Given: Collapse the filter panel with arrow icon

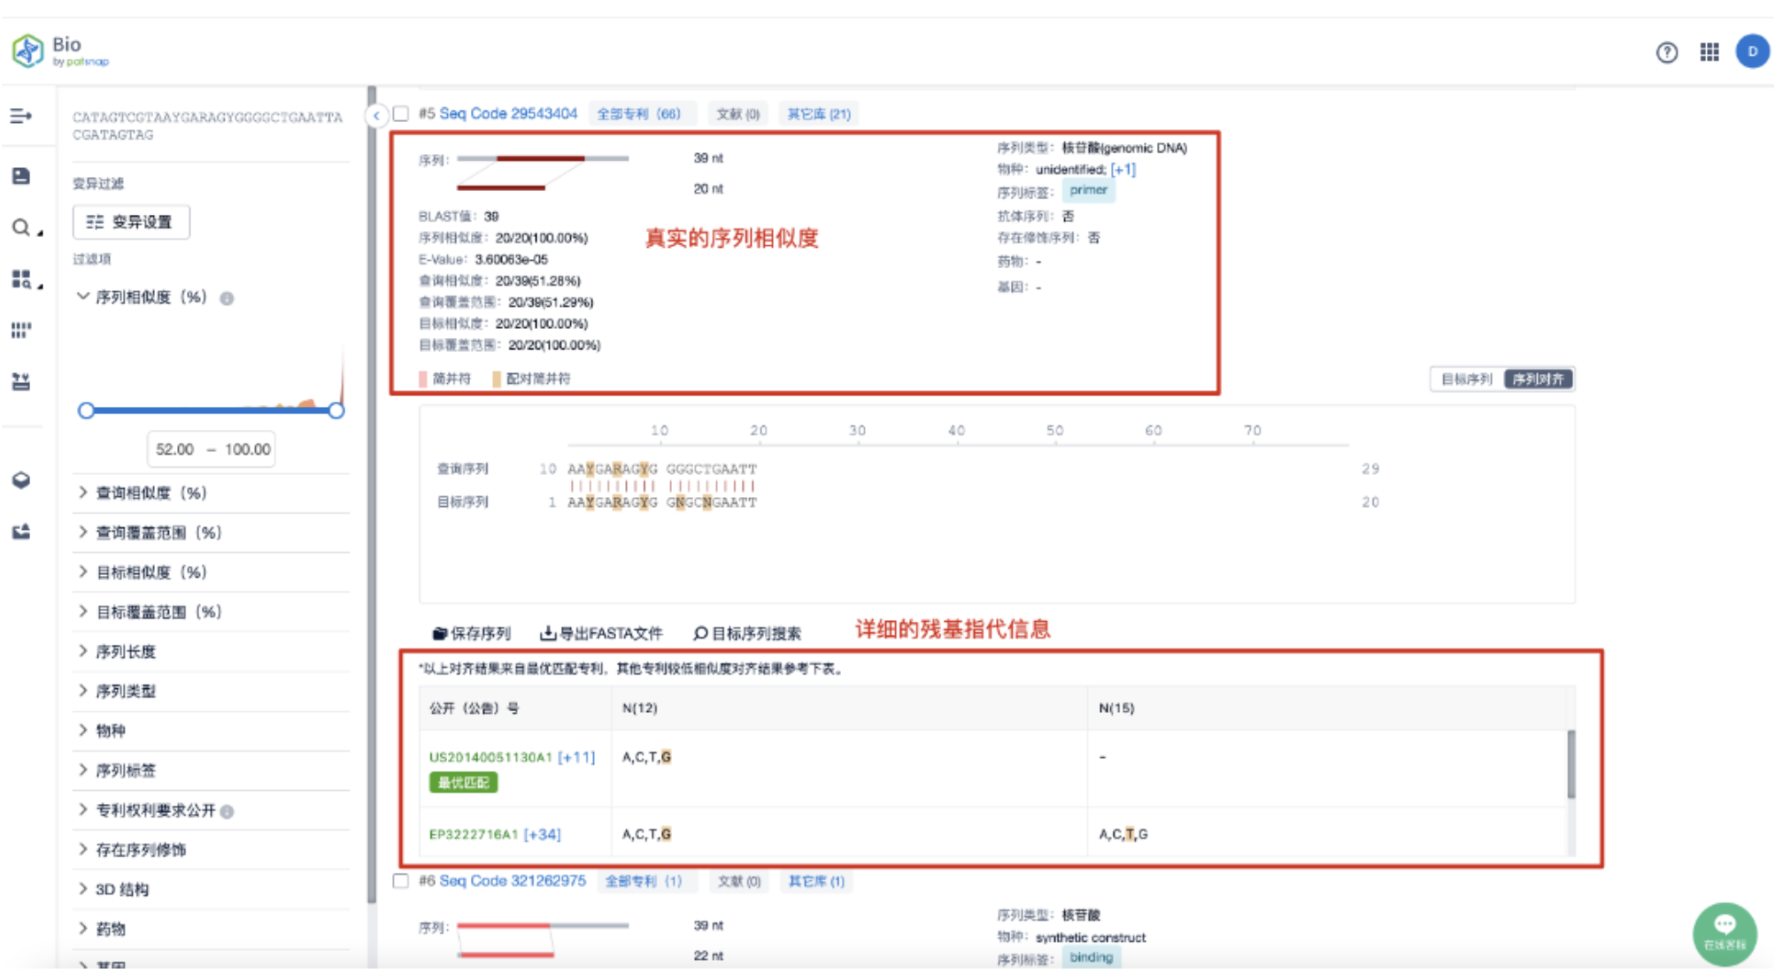Looking at the screenshot, I should coord(376,115).
